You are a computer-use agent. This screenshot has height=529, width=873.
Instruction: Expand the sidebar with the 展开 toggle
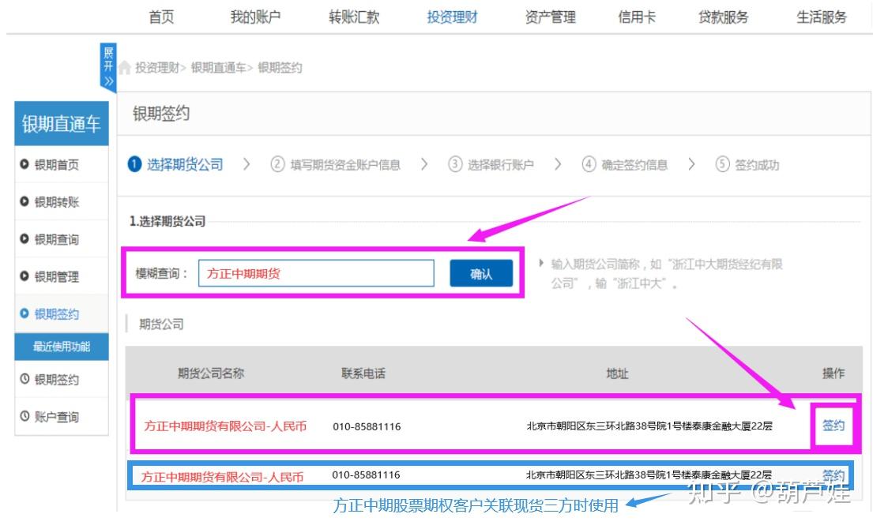108,67
